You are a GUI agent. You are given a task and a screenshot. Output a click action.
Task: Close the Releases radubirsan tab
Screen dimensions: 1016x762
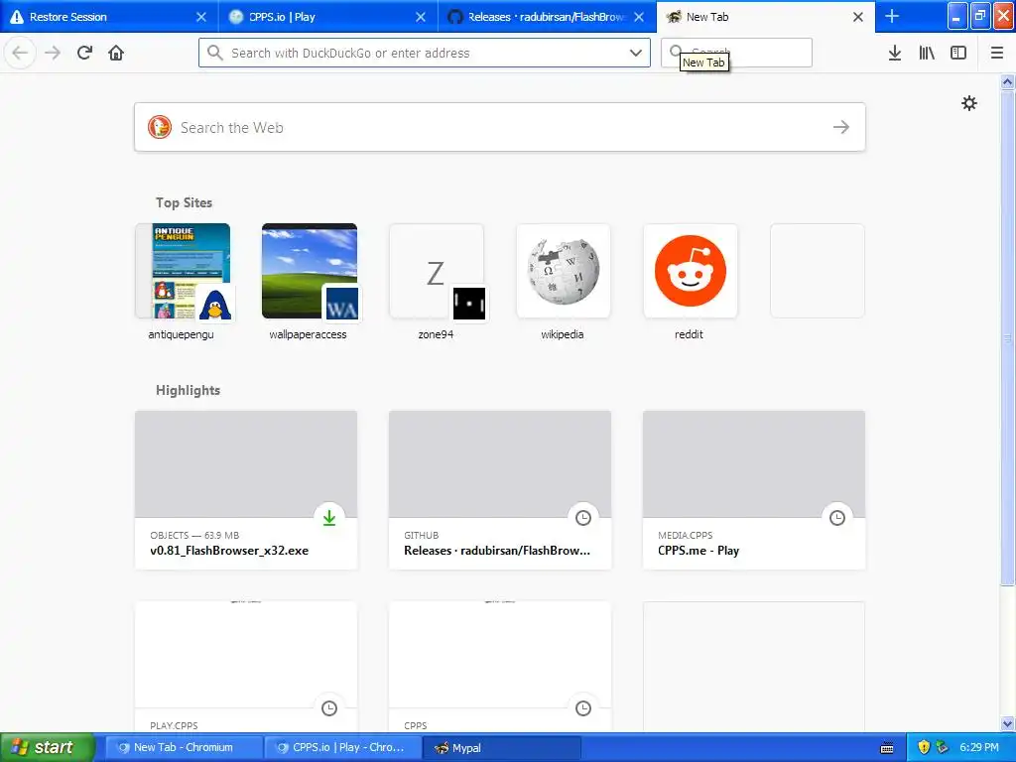pos(639,17)
